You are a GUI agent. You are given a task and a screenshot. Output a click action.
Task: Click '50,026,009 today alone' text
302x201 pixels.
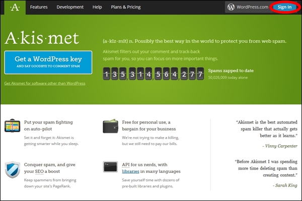tap(228, 78)
